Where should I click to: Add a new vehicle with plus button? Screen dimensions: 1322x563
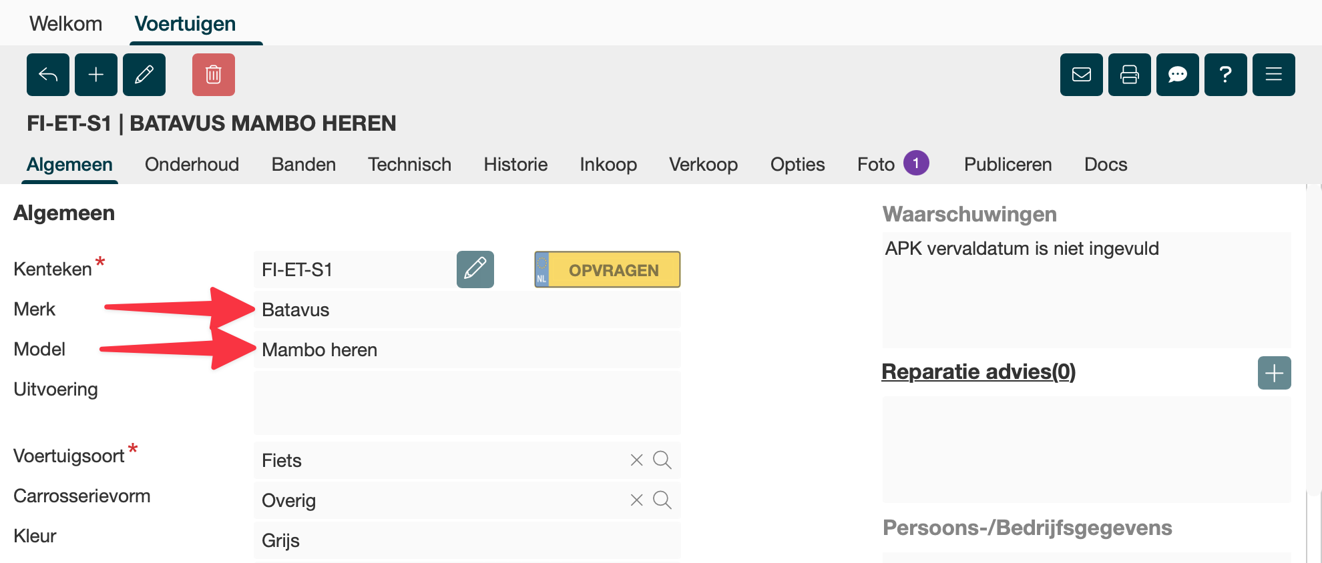(96, 75)
